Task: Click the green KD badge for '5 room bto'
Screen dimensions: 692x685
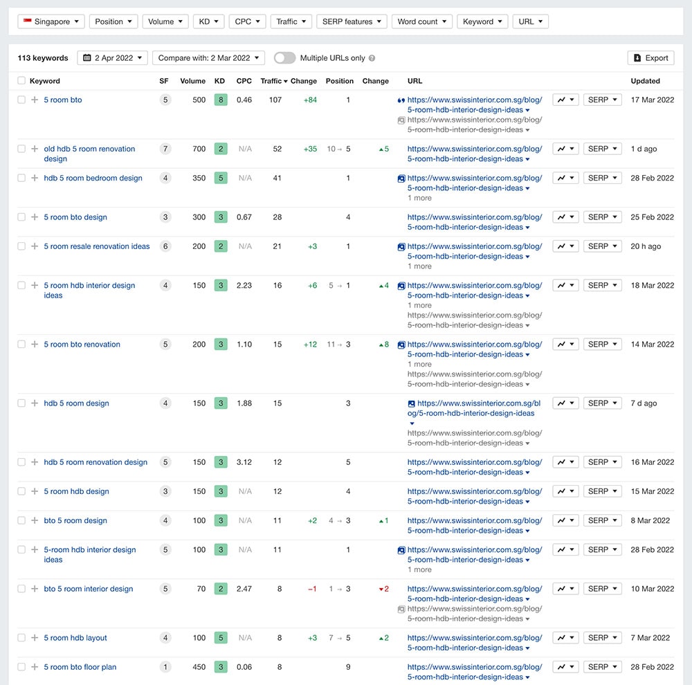Action: 220,100
